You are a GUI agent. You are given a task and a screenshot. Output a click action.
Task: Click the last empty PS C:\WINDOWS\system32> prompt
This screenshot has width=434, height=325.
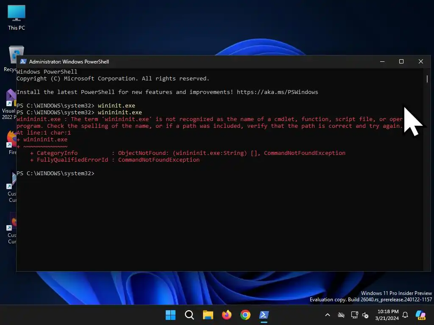pos(56,173)
